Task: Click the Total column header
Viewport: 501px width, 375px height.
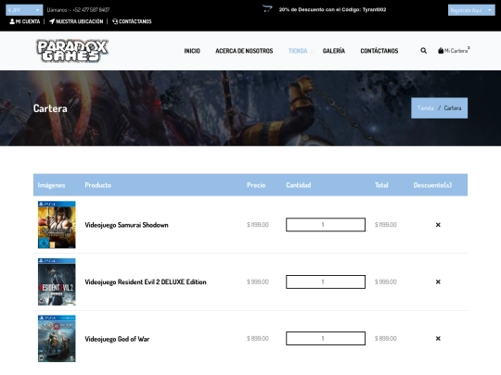Action: [x=381, y=185]
